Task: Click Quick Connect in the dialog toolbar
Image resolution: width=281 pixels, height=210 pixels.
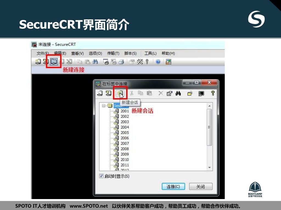Action: coord(108,93)
